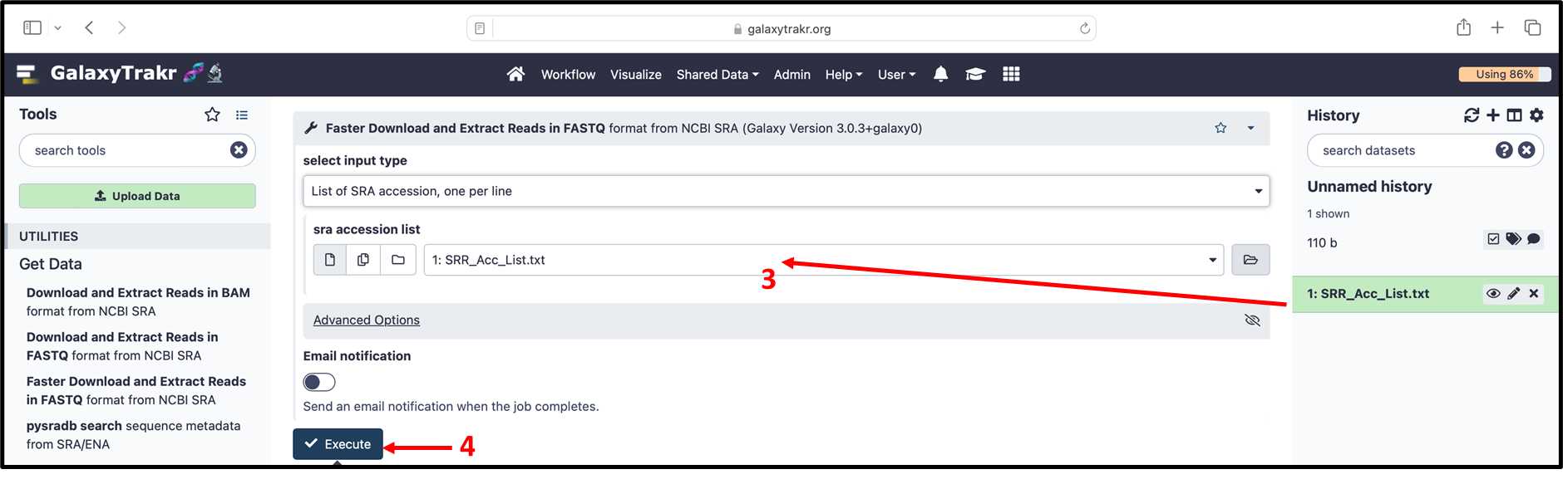The height and width of the screenshot is (484, 1563).
Task: Open the graduation cap tutorials icon
Action: point(975,74)
